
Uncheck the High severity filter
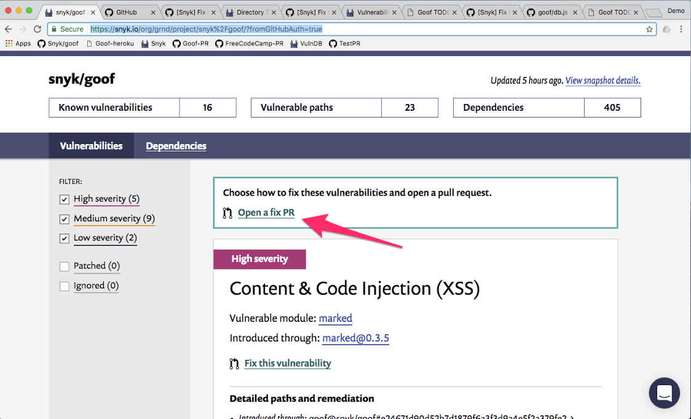64,199
